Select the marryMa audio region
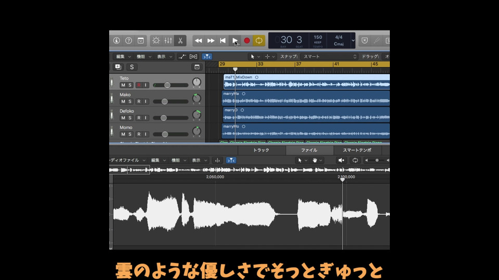Image resolution: width=499 pixels, height=280 pixels. point(306,98)
